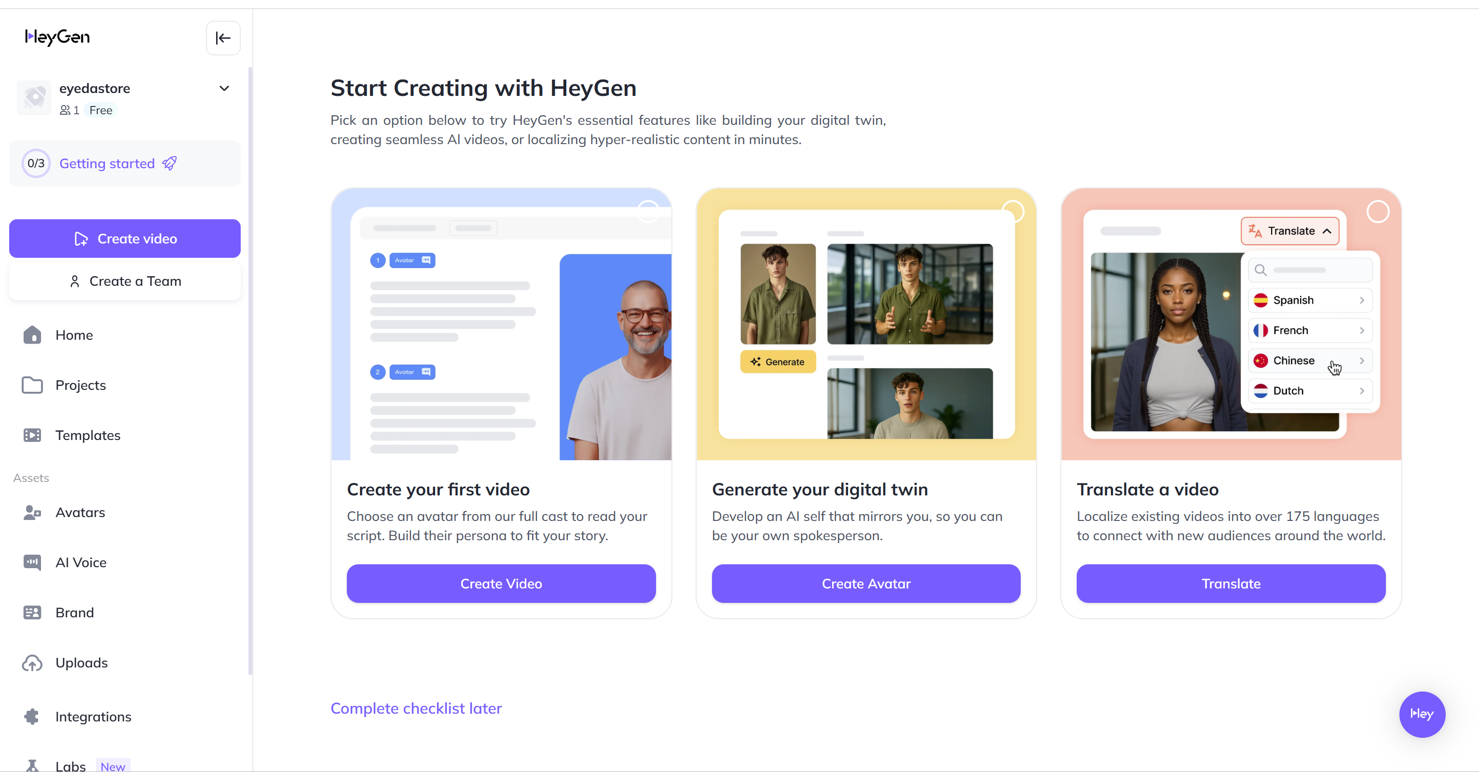The image size is (1479, 772).
Task: Collapse the sidebar with the arrow icon
Action: (223, 39)
